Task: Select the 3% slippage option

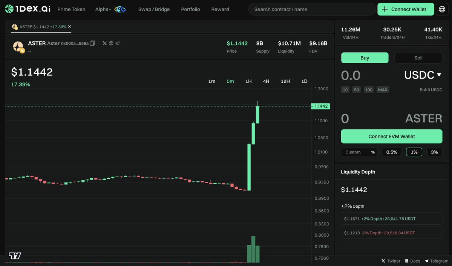Action: click(434, 152)
